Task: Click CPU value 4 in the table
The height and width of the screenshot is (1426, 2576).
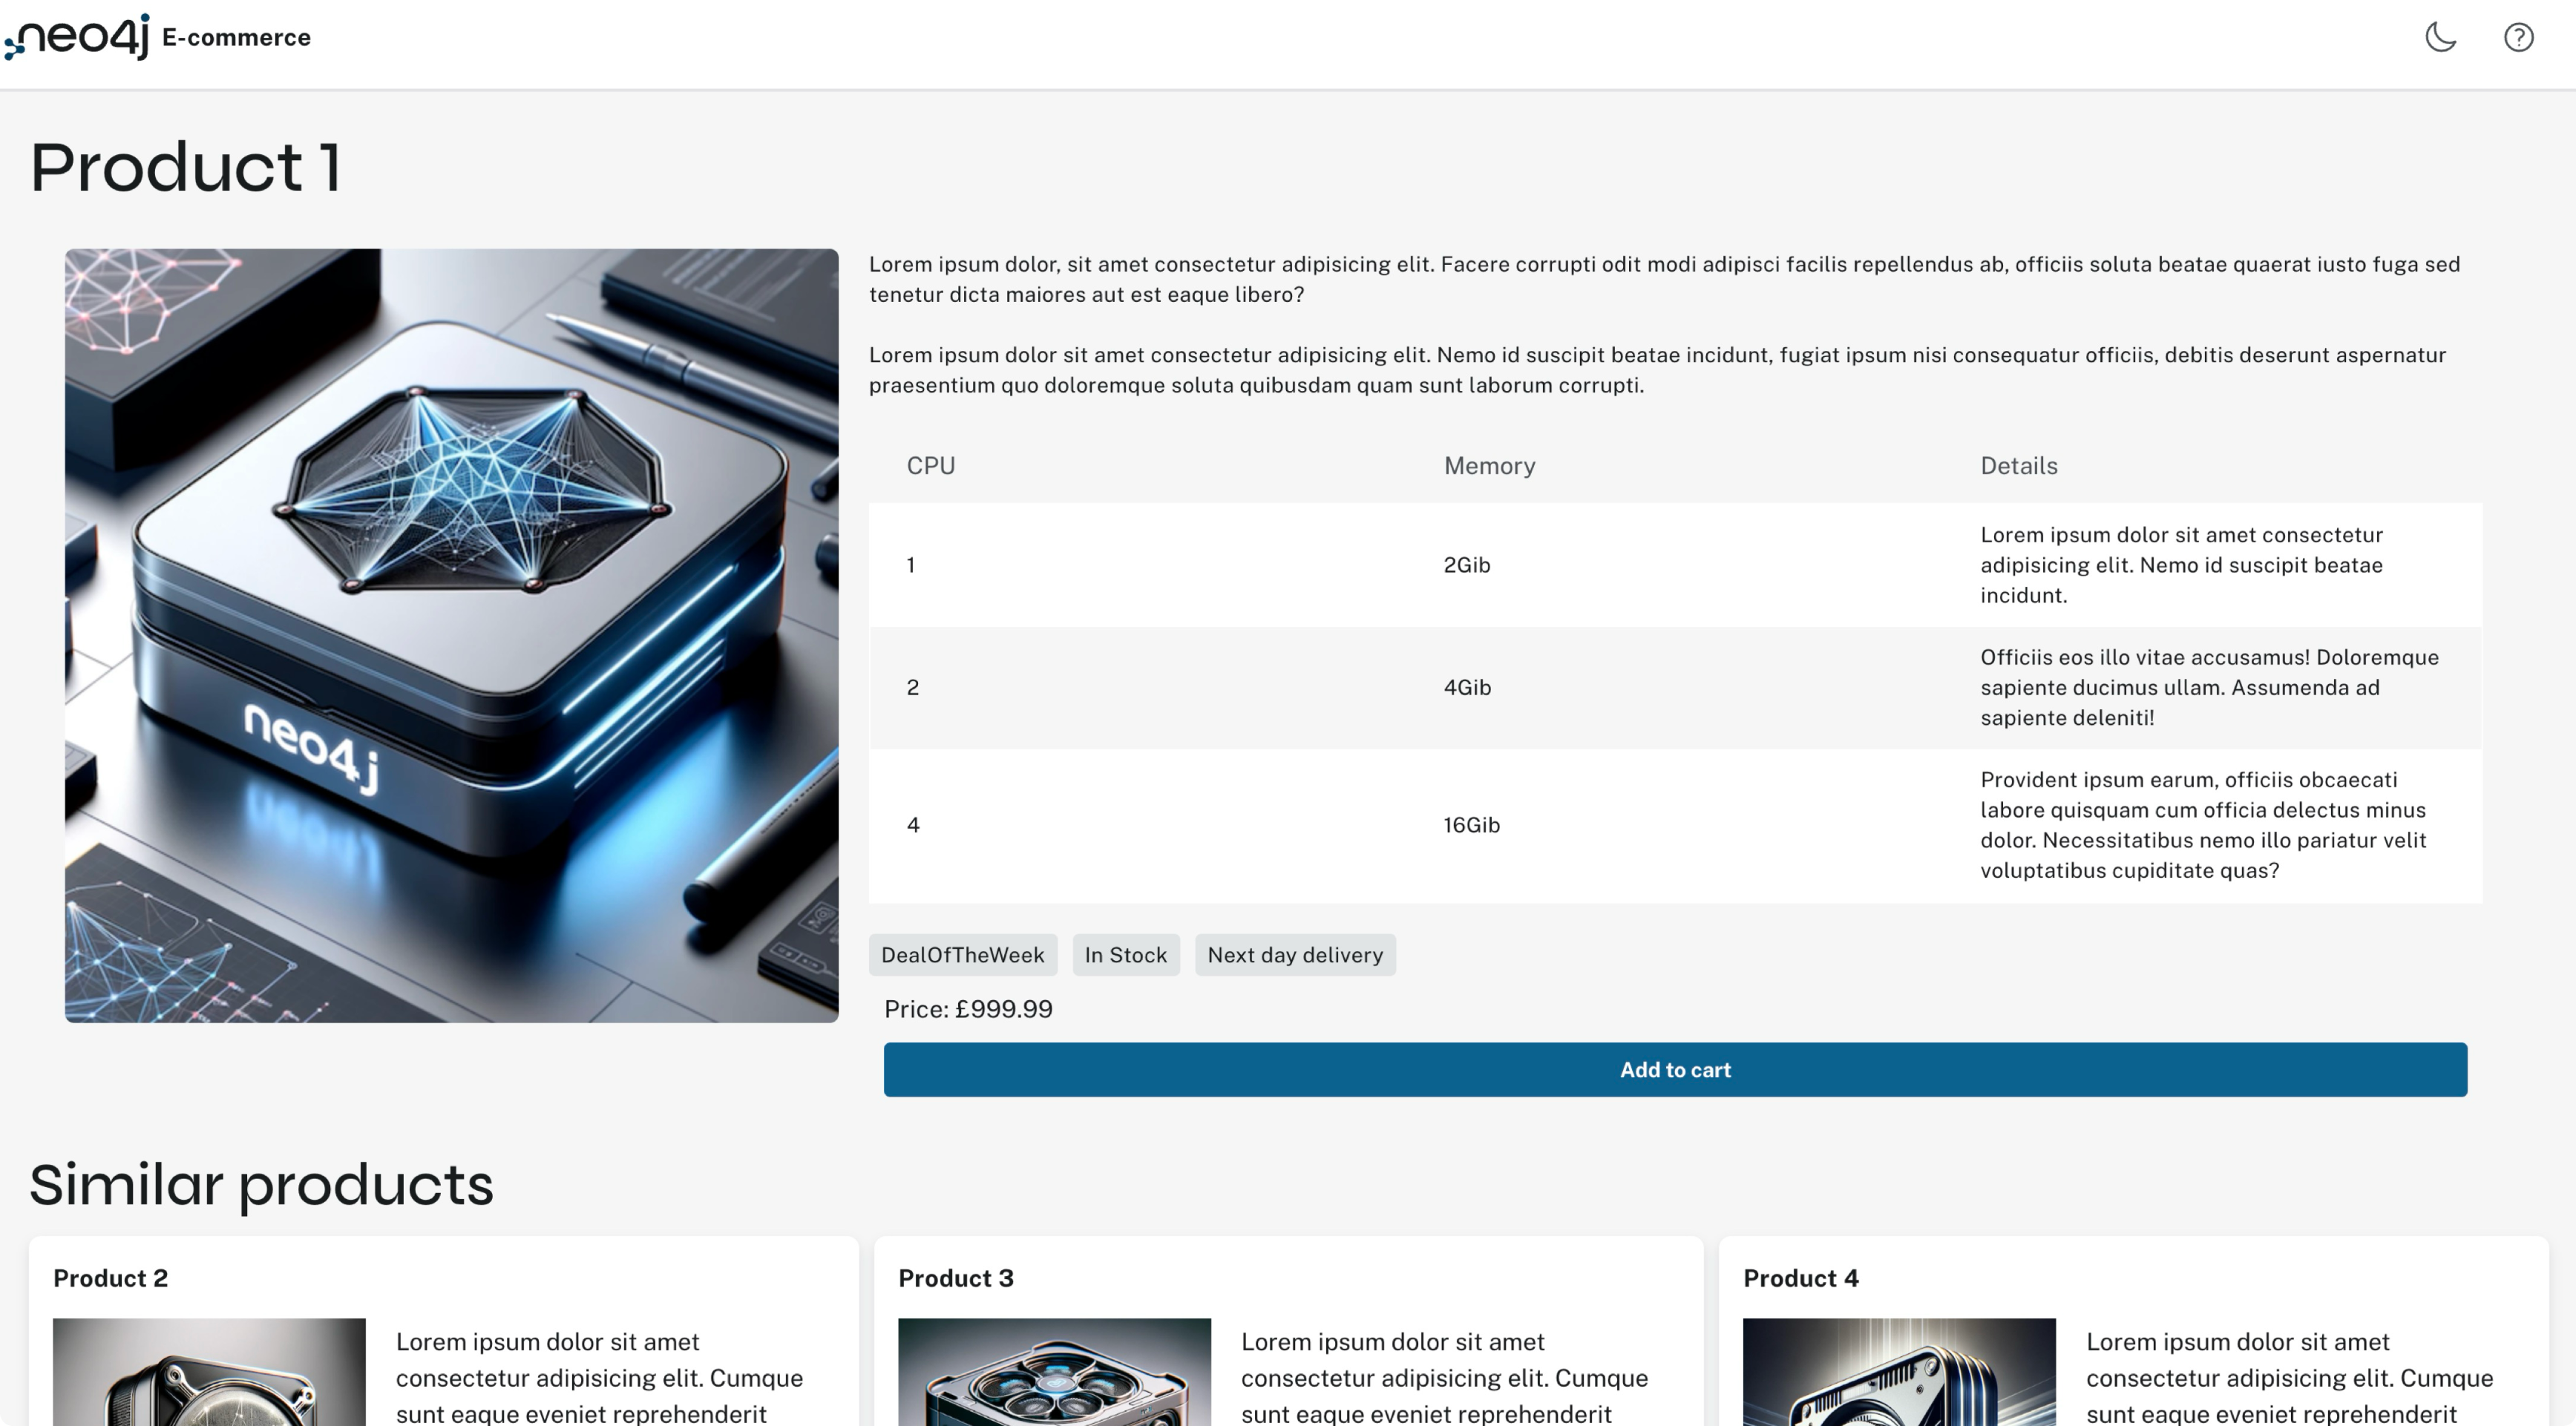Action: point(913,825)
